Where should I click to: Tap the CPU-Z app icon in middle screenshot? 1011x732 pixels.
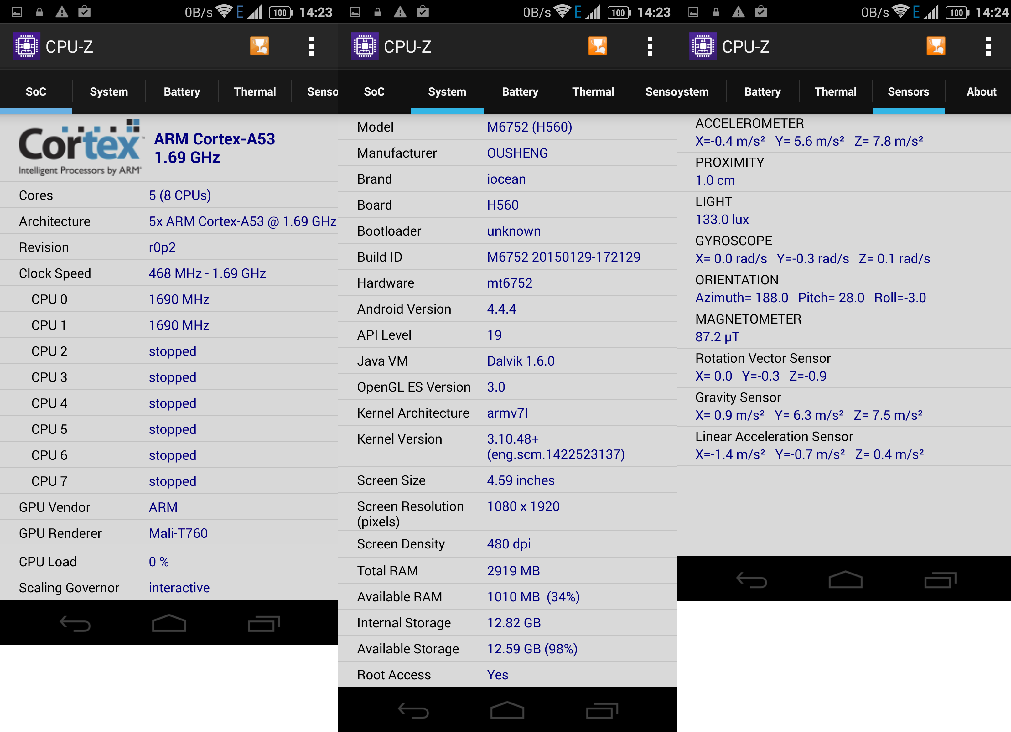pyautogui.click(x=365, y=46)
